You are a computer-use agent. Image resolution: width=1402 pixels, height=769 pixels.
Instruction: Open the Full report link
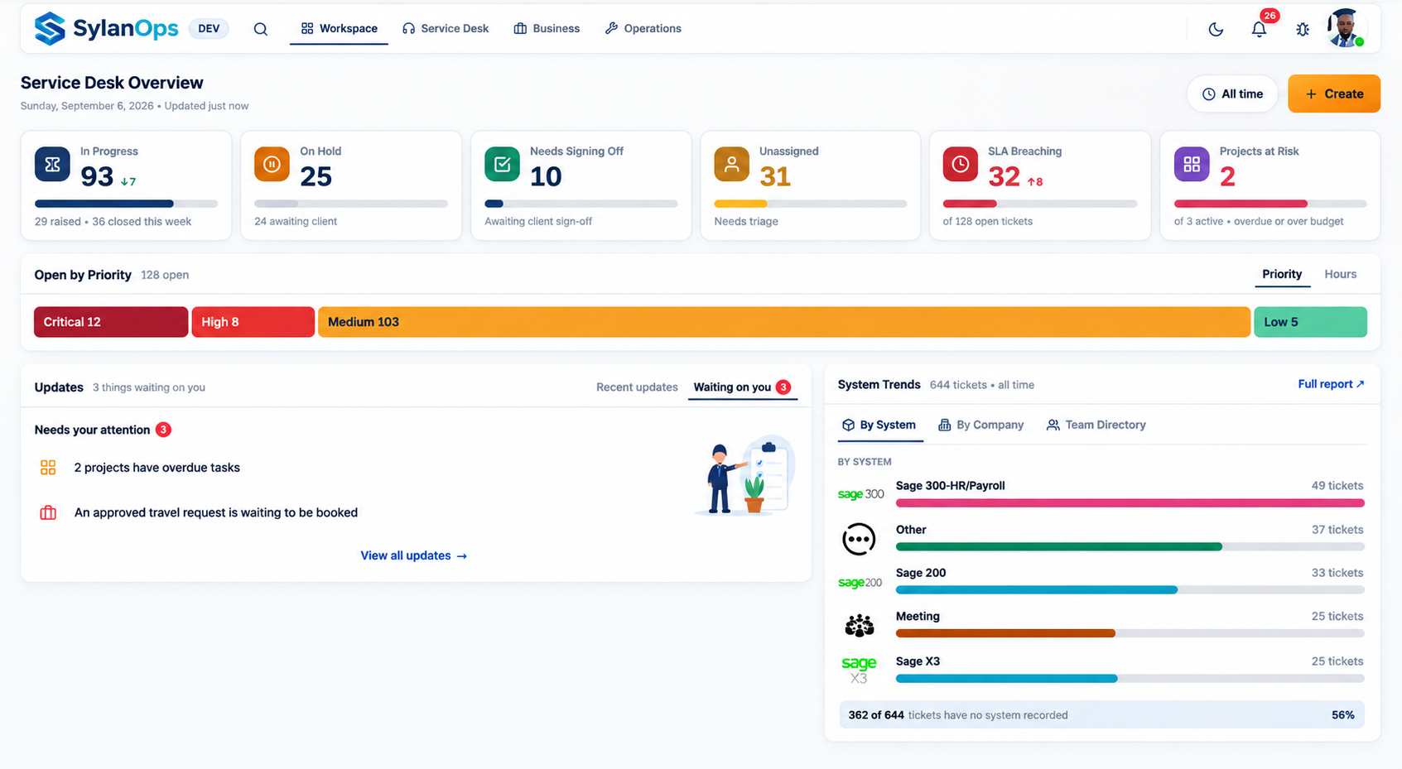[x=1331, y=384]
